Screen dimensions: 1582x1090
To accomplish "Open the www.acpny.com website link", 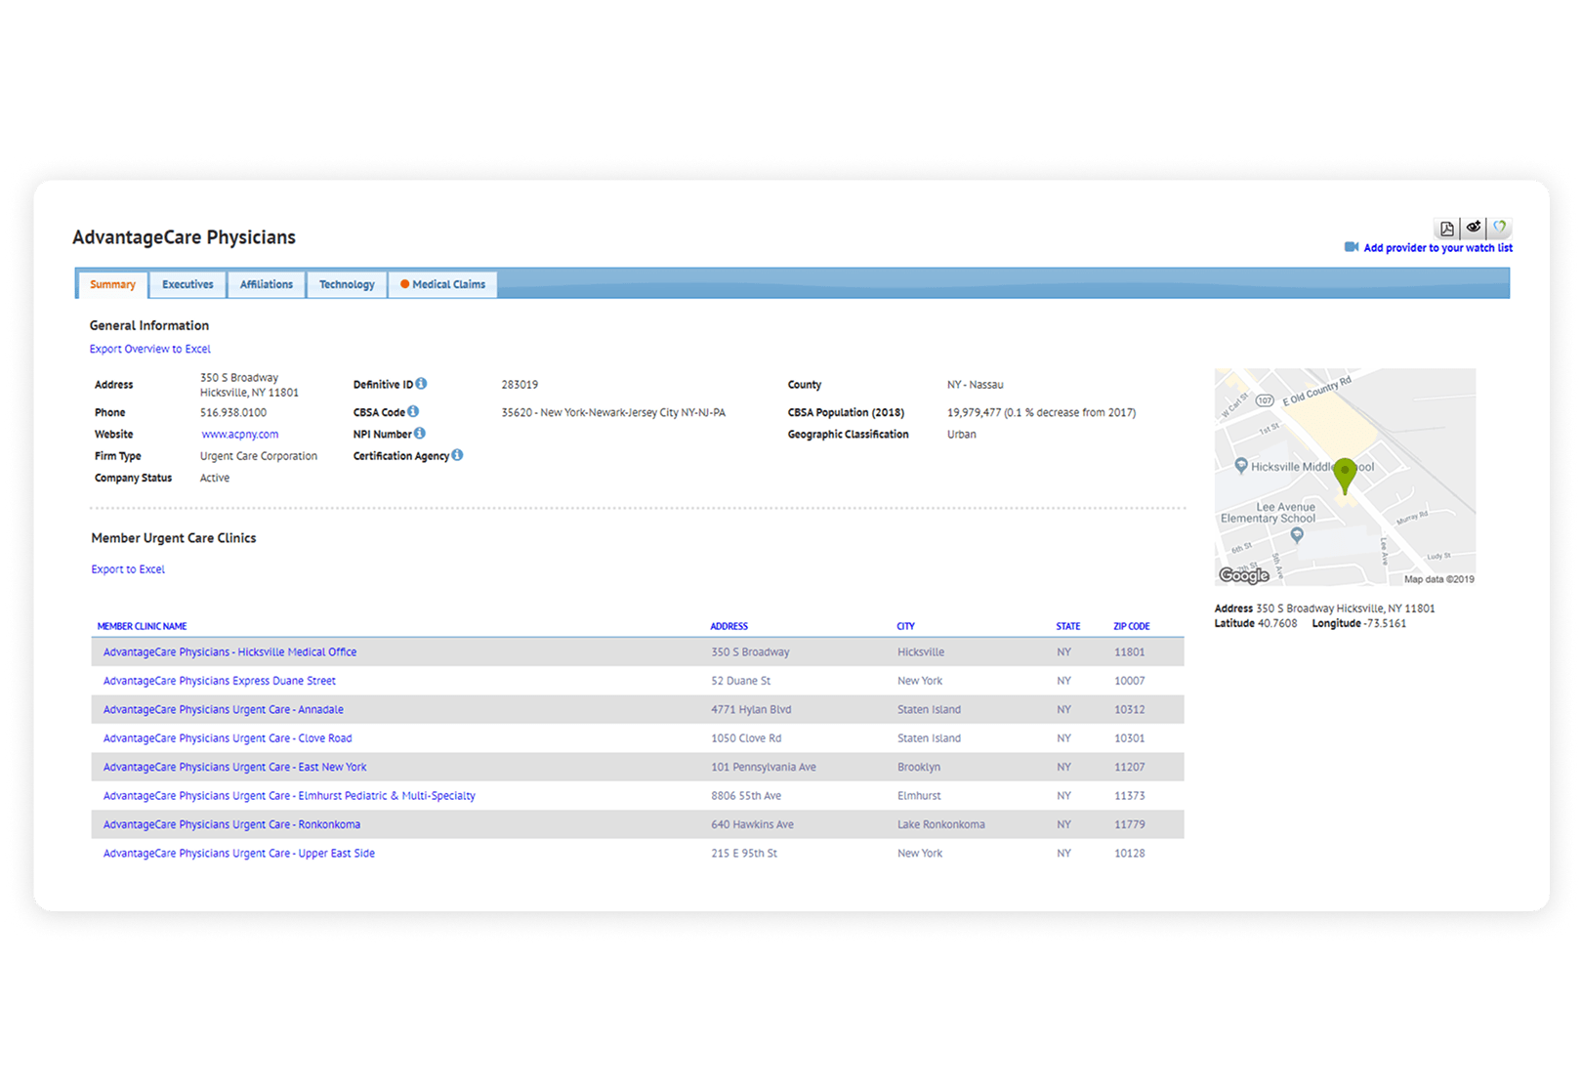I will tap(240, 435).
